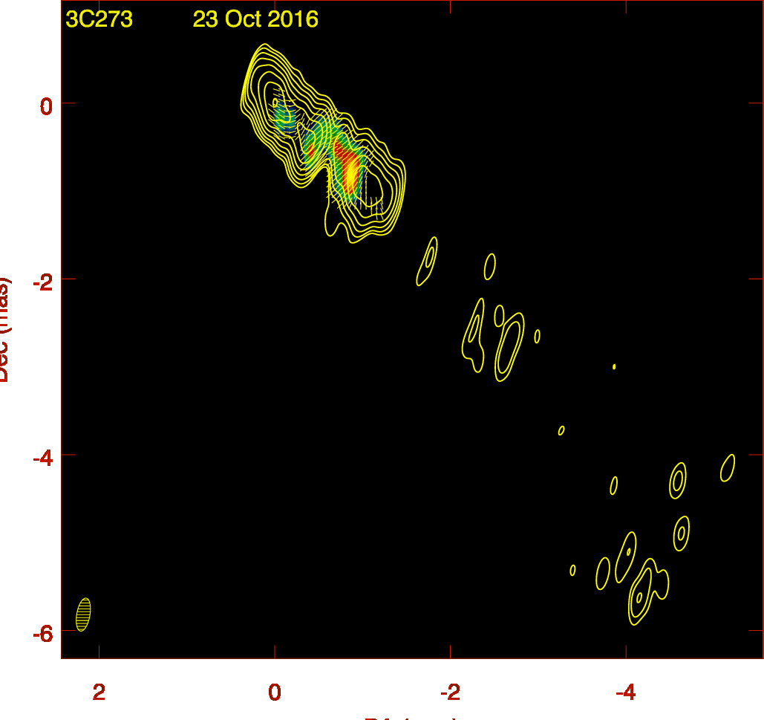This screenshot has width=764, height=720.
Task: Click the RA axis tick label 0
Action: point(275,693)
